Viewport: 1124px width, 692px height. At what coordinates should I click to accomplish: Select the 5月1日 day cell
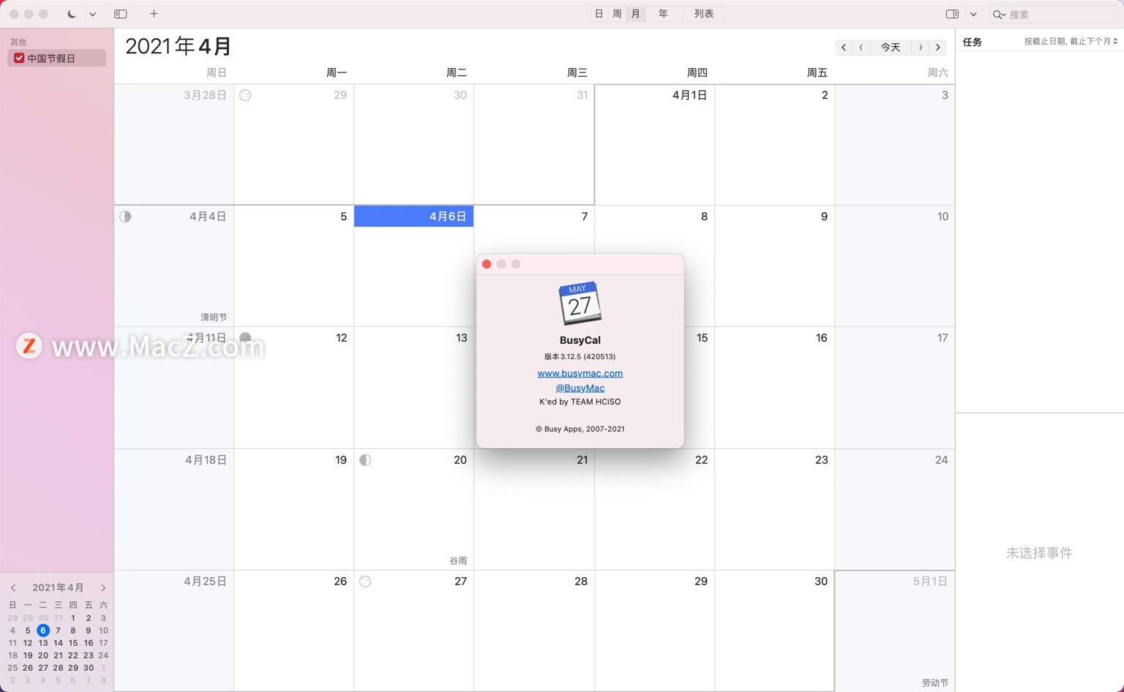pyautogui.click(x=894, y=631)
